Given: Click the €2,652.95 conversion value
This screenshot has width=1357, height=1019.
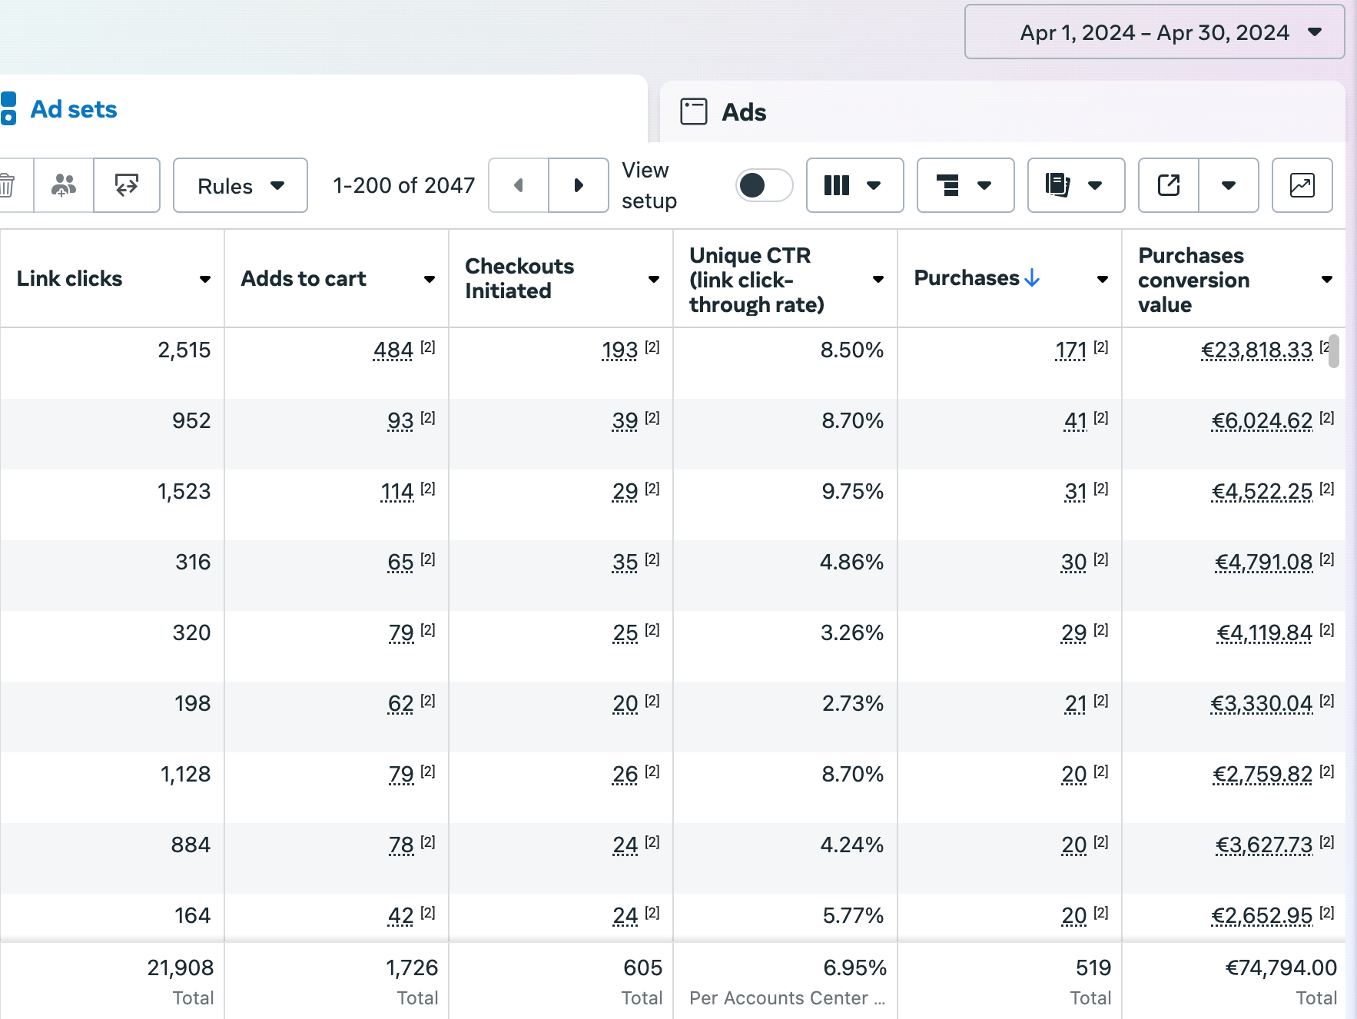Looking at the screenshot, I should (1262, 916).
